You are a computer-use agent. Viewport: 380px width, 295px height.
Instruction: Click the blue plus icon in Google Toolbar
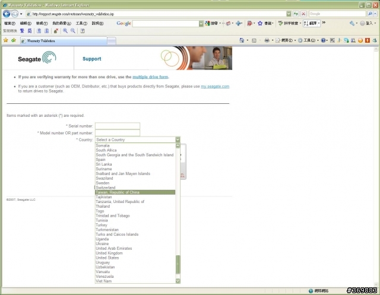click(239, 23)
